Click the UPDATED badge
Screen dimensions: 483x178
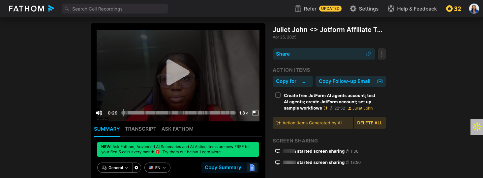coord(330,9)
